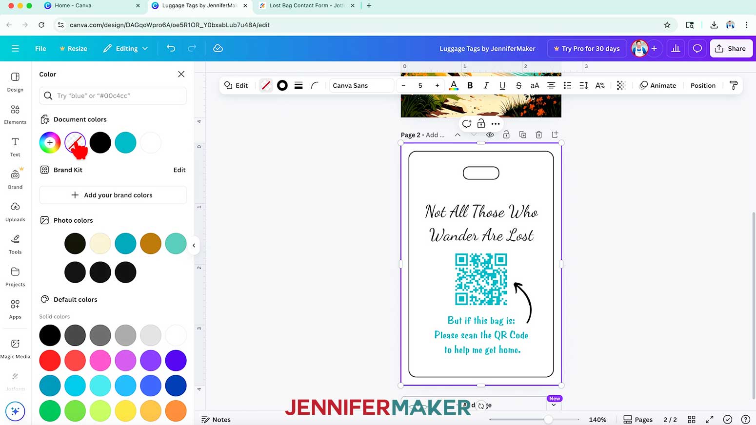Open the Canva Sans font dropdown
This screenshot has height=425, width=756.
[x=361, y=85]
